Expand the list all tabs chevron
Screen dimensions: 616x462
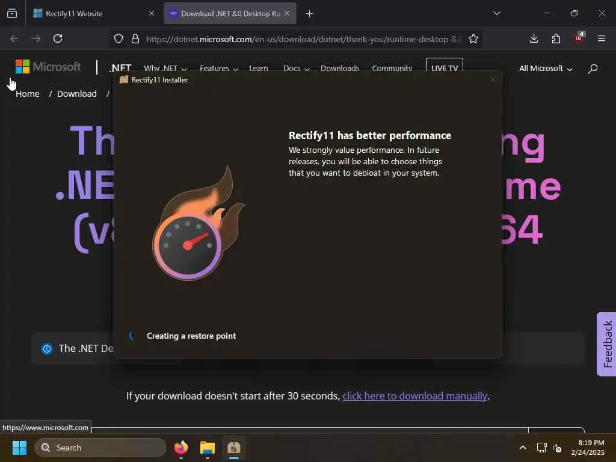496,13
